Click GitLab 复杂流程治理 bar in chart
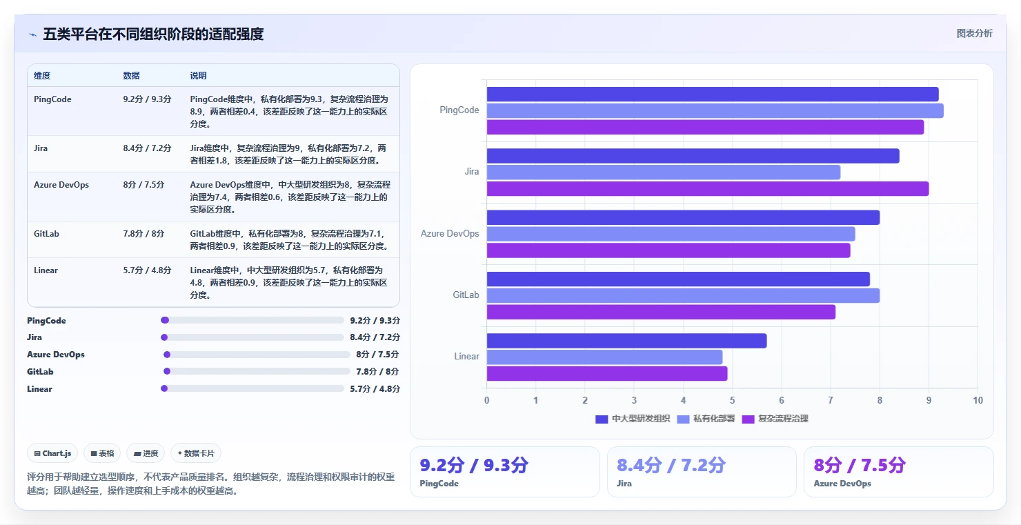1021x525 pixels. [661, 312]
